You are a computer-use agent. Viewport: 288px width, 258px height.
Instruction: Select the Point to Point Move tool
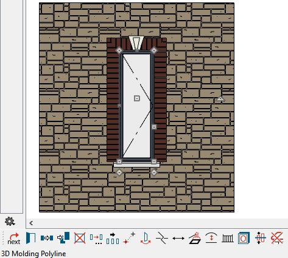(129, 238)
